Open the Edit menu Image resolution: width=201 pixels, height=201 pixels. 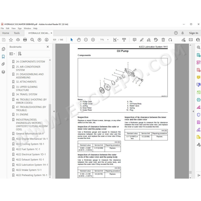[x=7, y=28]
